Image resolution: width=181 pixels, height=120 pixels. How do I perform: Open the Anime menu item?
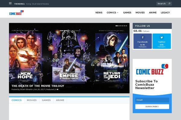click(153, 13)
